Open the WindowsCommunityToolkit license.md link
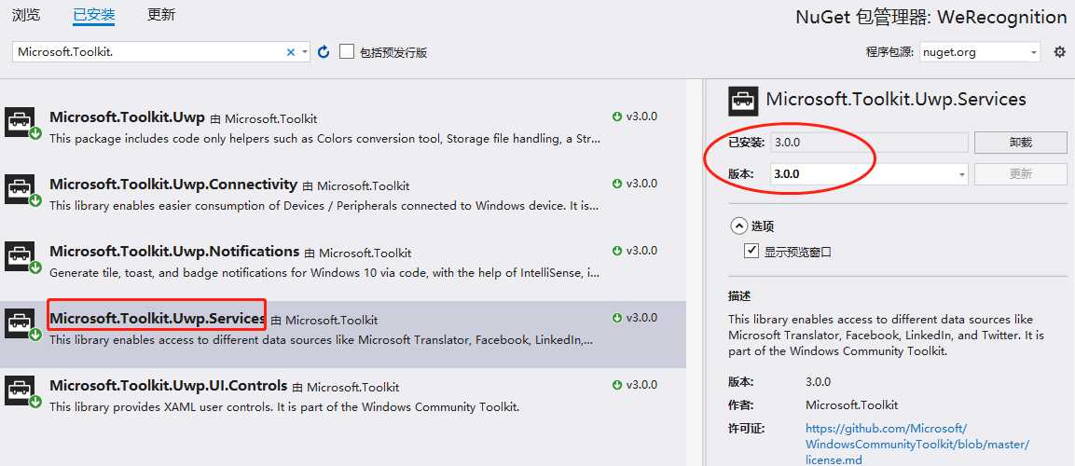Viewport: 1075px width, 466px height. 917,444
